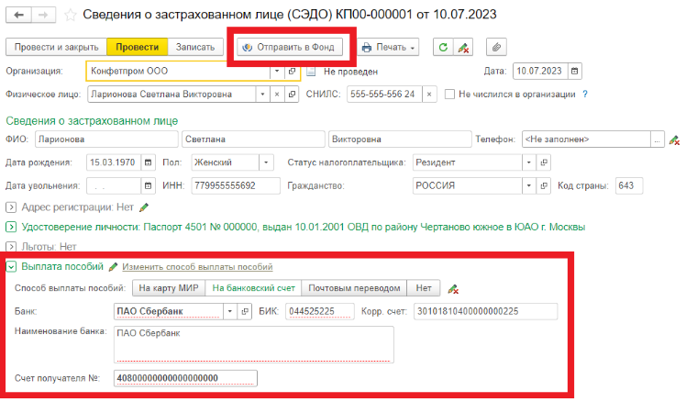Expand the Удостоверение личности section
The height and width of the screenshot is (402, 686).
pos(11,227)
